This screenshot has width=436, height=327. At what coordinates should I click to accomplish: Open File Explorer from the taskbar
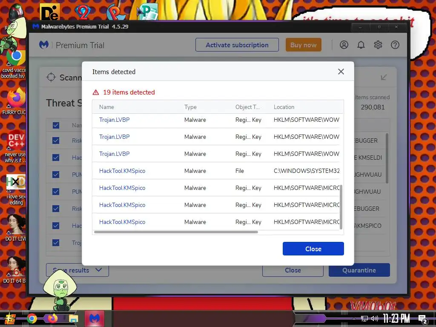coord(73,318)
